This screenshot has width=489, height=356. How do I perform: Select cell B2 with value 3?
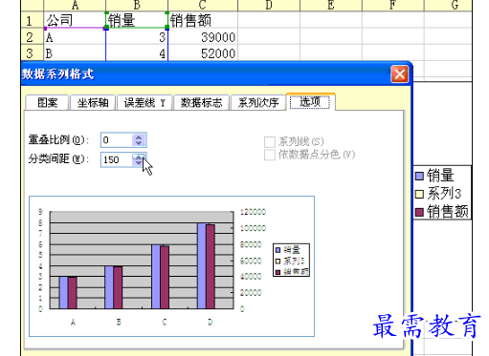(137, 37)
